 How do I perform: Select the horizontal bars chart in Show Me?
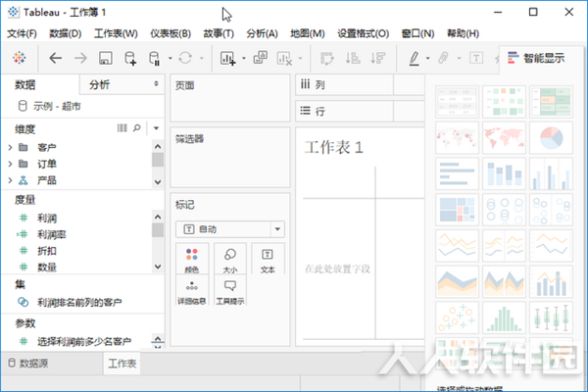click(457, 173)
